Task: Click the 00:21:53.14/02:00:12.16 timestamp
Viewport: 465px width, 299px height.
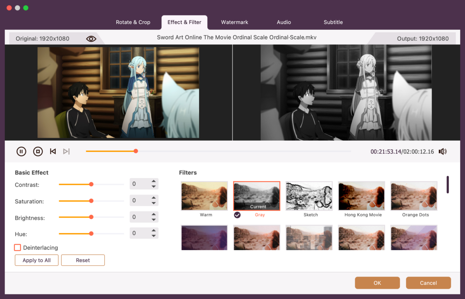Action: tap(402, 152)
